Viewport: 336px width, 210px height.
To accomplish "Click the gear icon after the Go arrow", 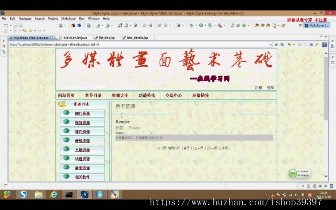I will 283,44.
